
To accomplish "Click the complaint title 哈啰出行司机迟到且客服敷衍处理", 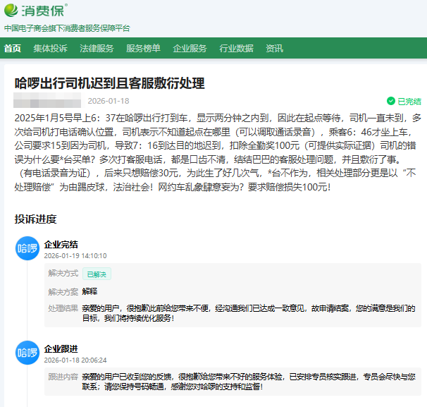I will (x=109, y=83).
